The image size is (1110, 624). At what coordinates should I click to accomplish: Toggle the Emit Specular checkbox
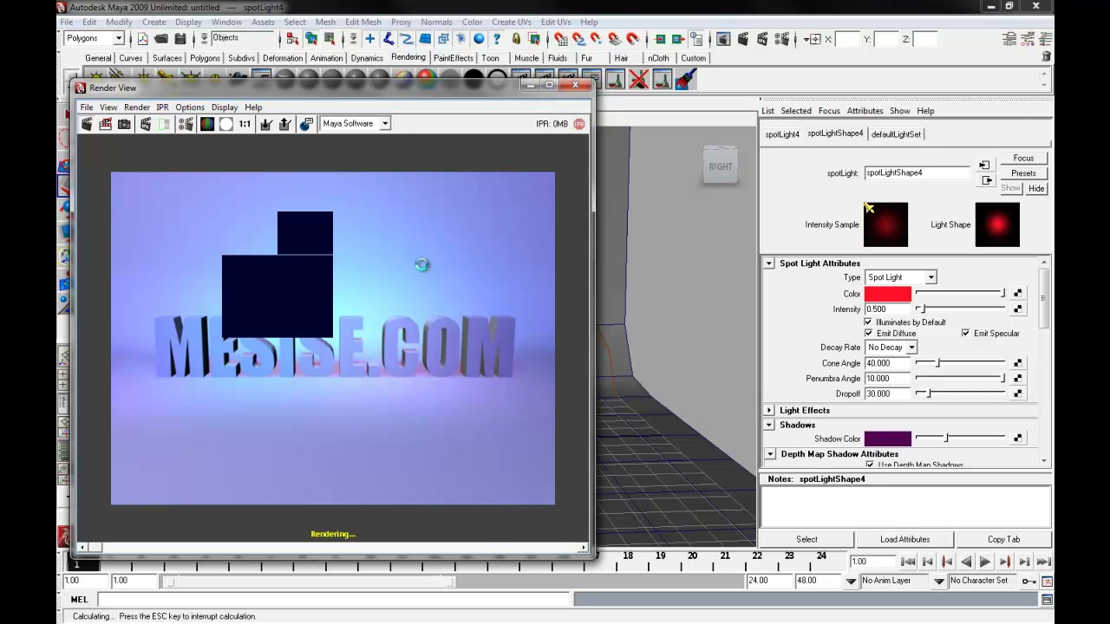(x=965, y=334)
